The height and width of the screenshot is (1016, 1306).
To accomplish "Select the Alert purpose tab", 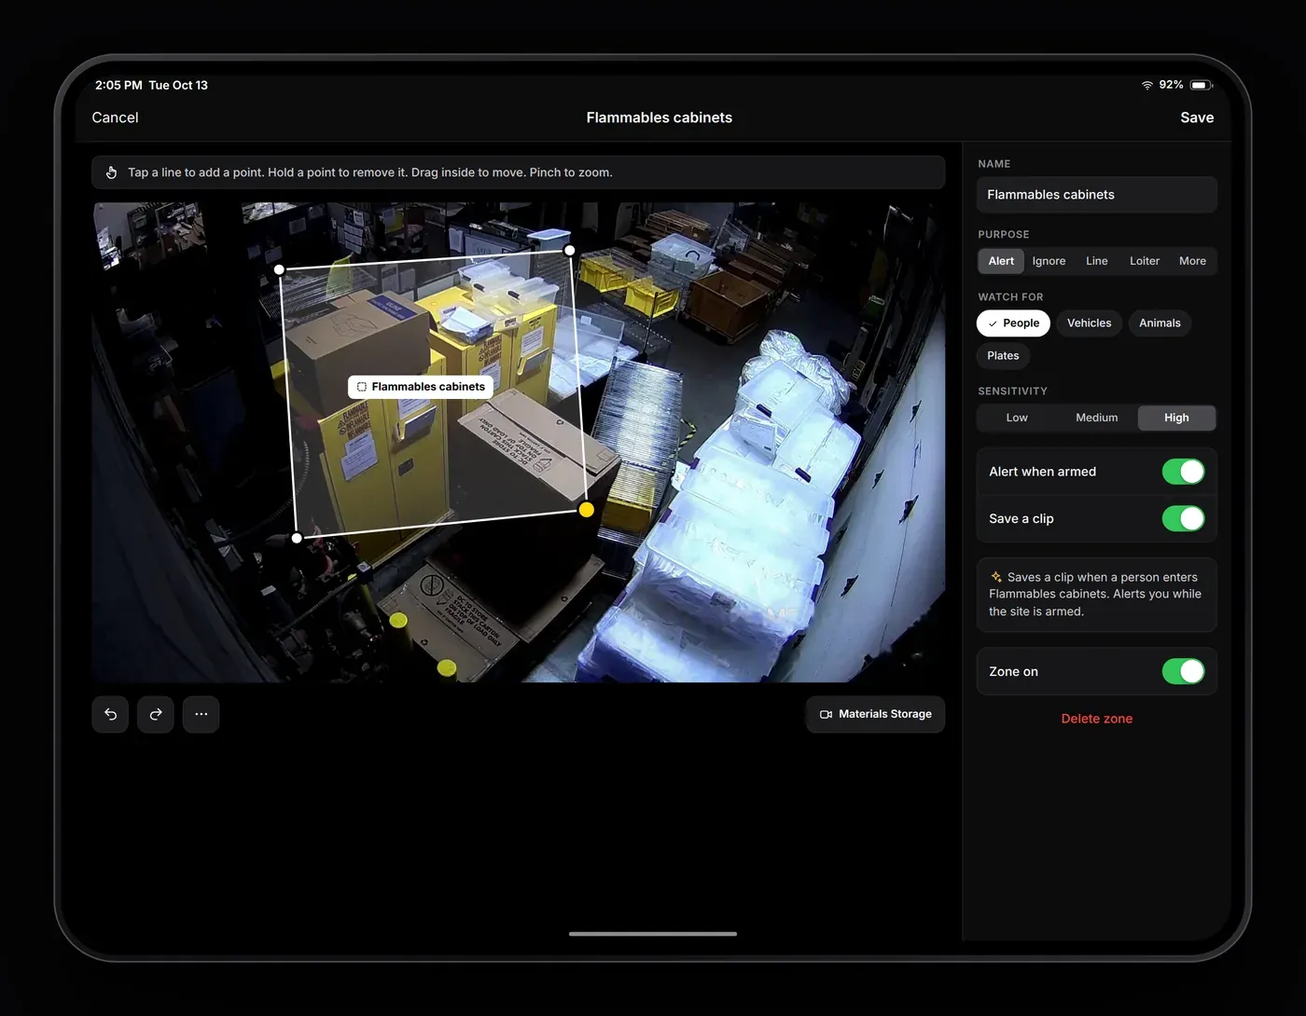I will point(1001,261).
